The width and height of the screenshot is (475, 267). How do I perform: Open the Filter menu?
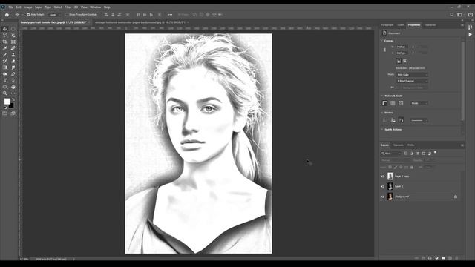coord(68,7)
